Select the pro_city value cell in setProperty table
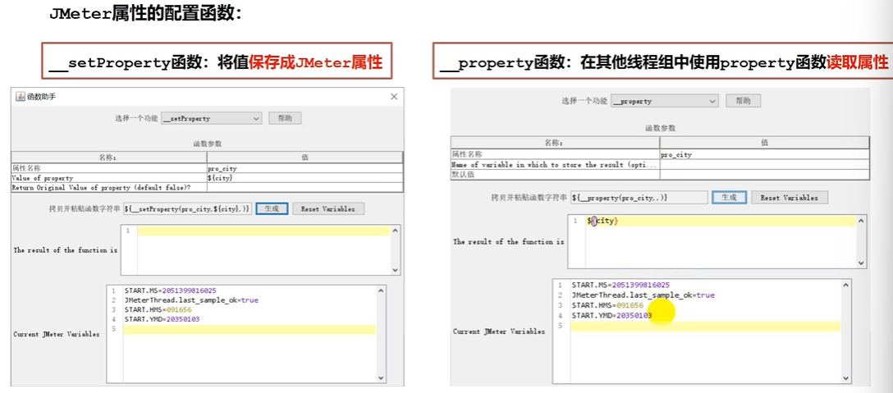The height and width of the screenshot is (393, 893). pyautogui.click(x=305, y=168)
